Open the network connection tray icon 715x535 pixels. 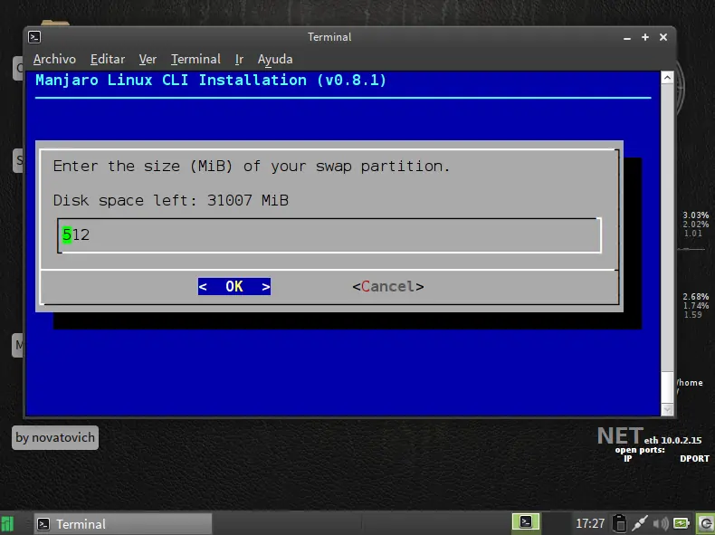click(x=640, y=523)
